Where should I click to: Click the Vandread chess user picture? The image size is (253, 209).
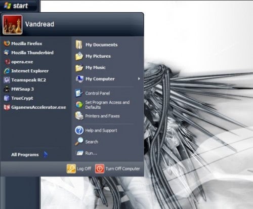click(x=13, y=25)
